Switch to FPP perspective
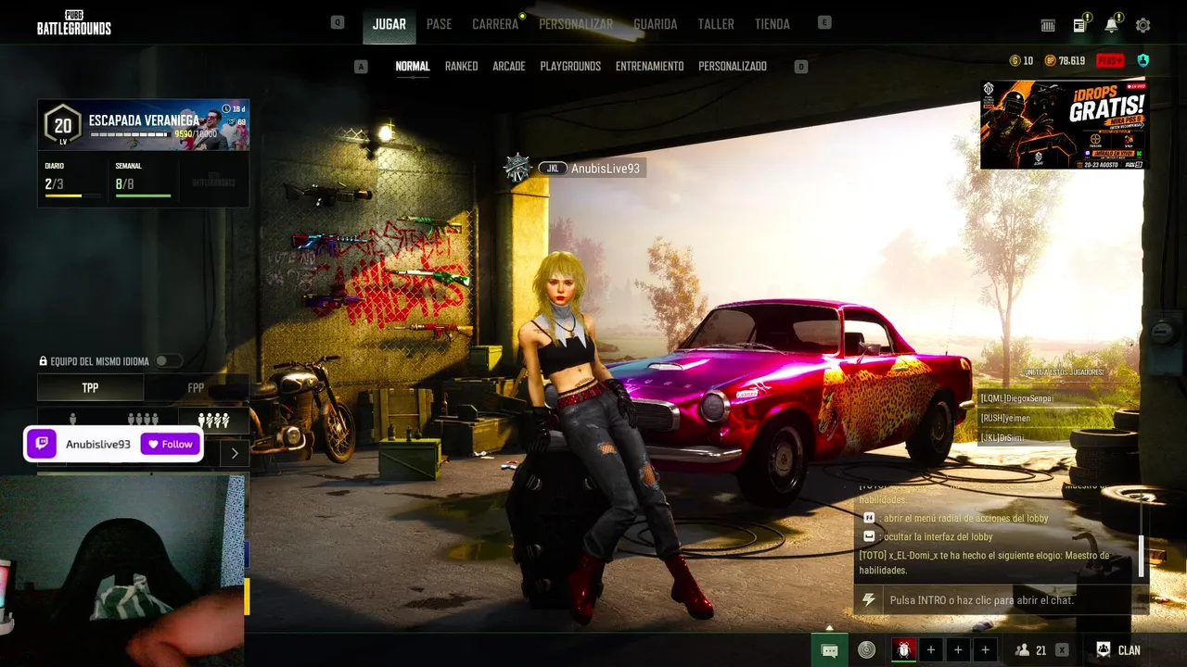The height and width of the screenshot is (667, 1187). tap(197, 388)
